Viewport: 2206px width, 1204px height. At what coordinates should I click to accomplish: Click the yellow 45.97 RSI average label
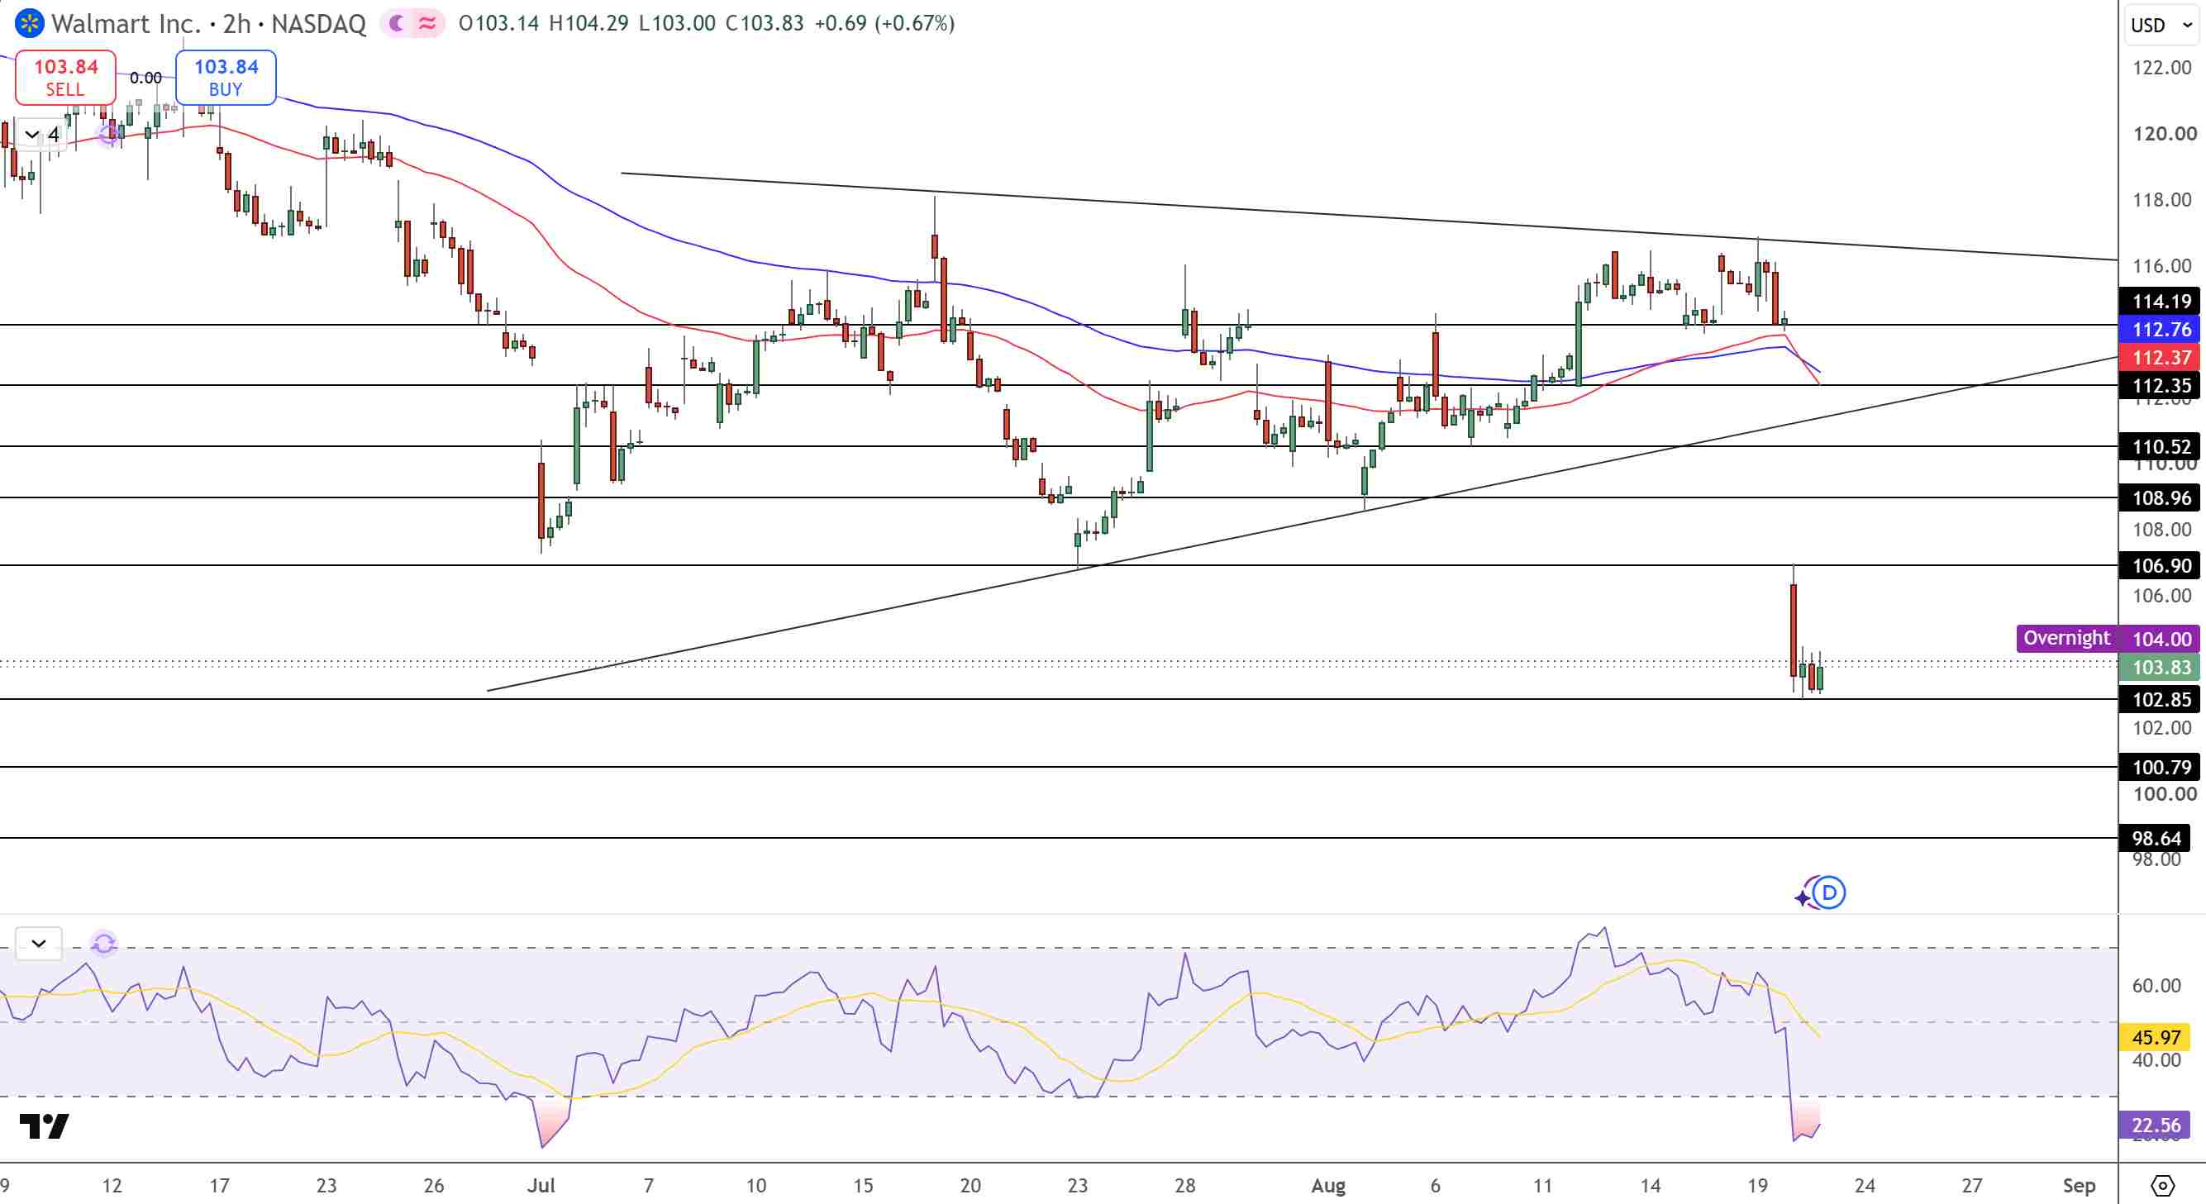click(2155, 1037)
